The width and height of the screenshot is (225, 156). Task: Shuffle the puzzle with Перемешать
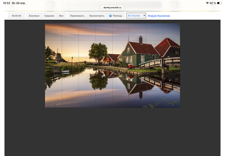coord(77,16)
